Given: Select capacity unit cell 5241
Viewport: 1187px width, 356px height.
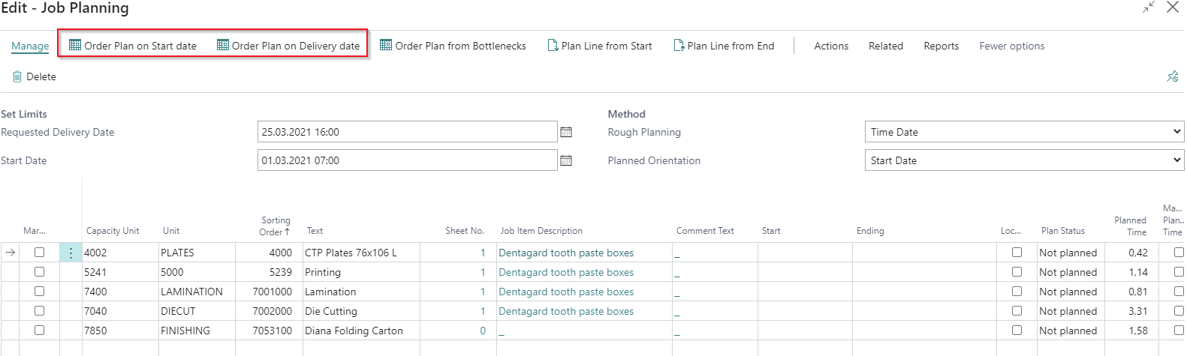Looking at the screenshot, I should [120, 273].
